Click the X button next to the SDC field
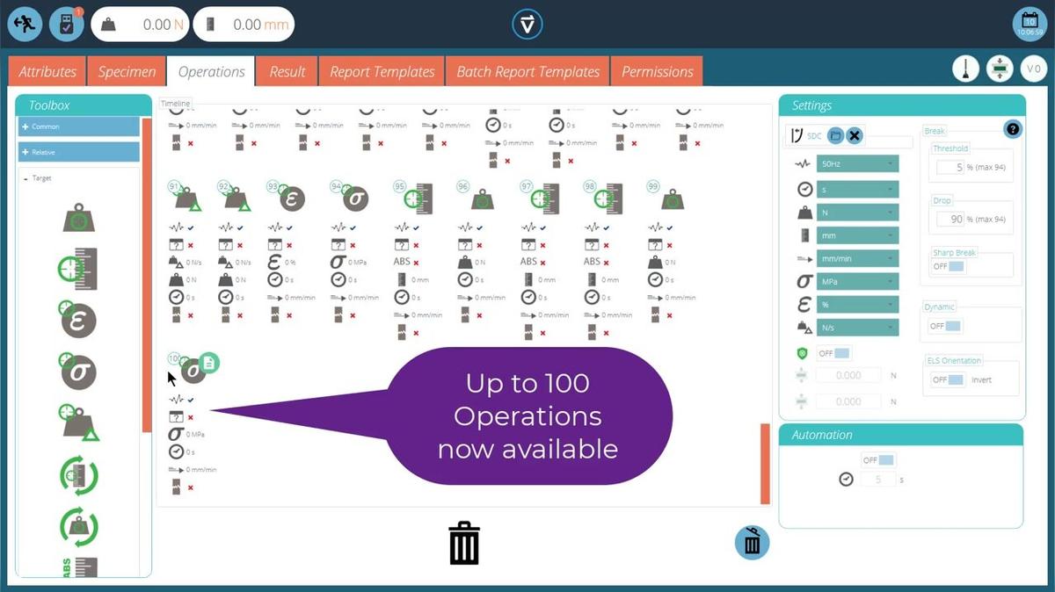 (x=854, y=135)
